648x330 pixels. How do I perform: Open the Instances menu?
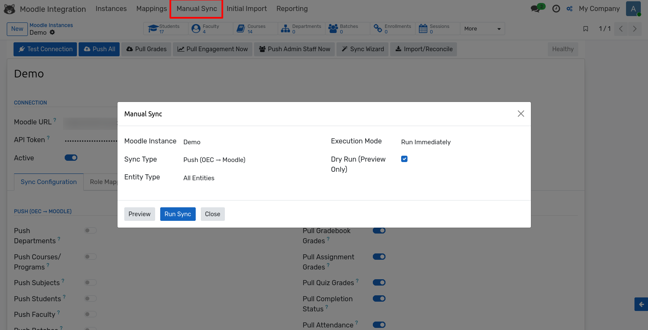(x=111, y=8)
